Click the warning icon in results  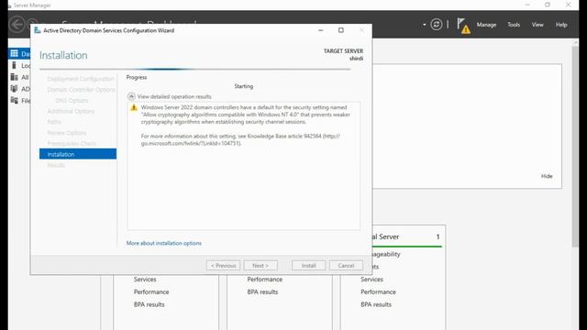coord(134,108)
